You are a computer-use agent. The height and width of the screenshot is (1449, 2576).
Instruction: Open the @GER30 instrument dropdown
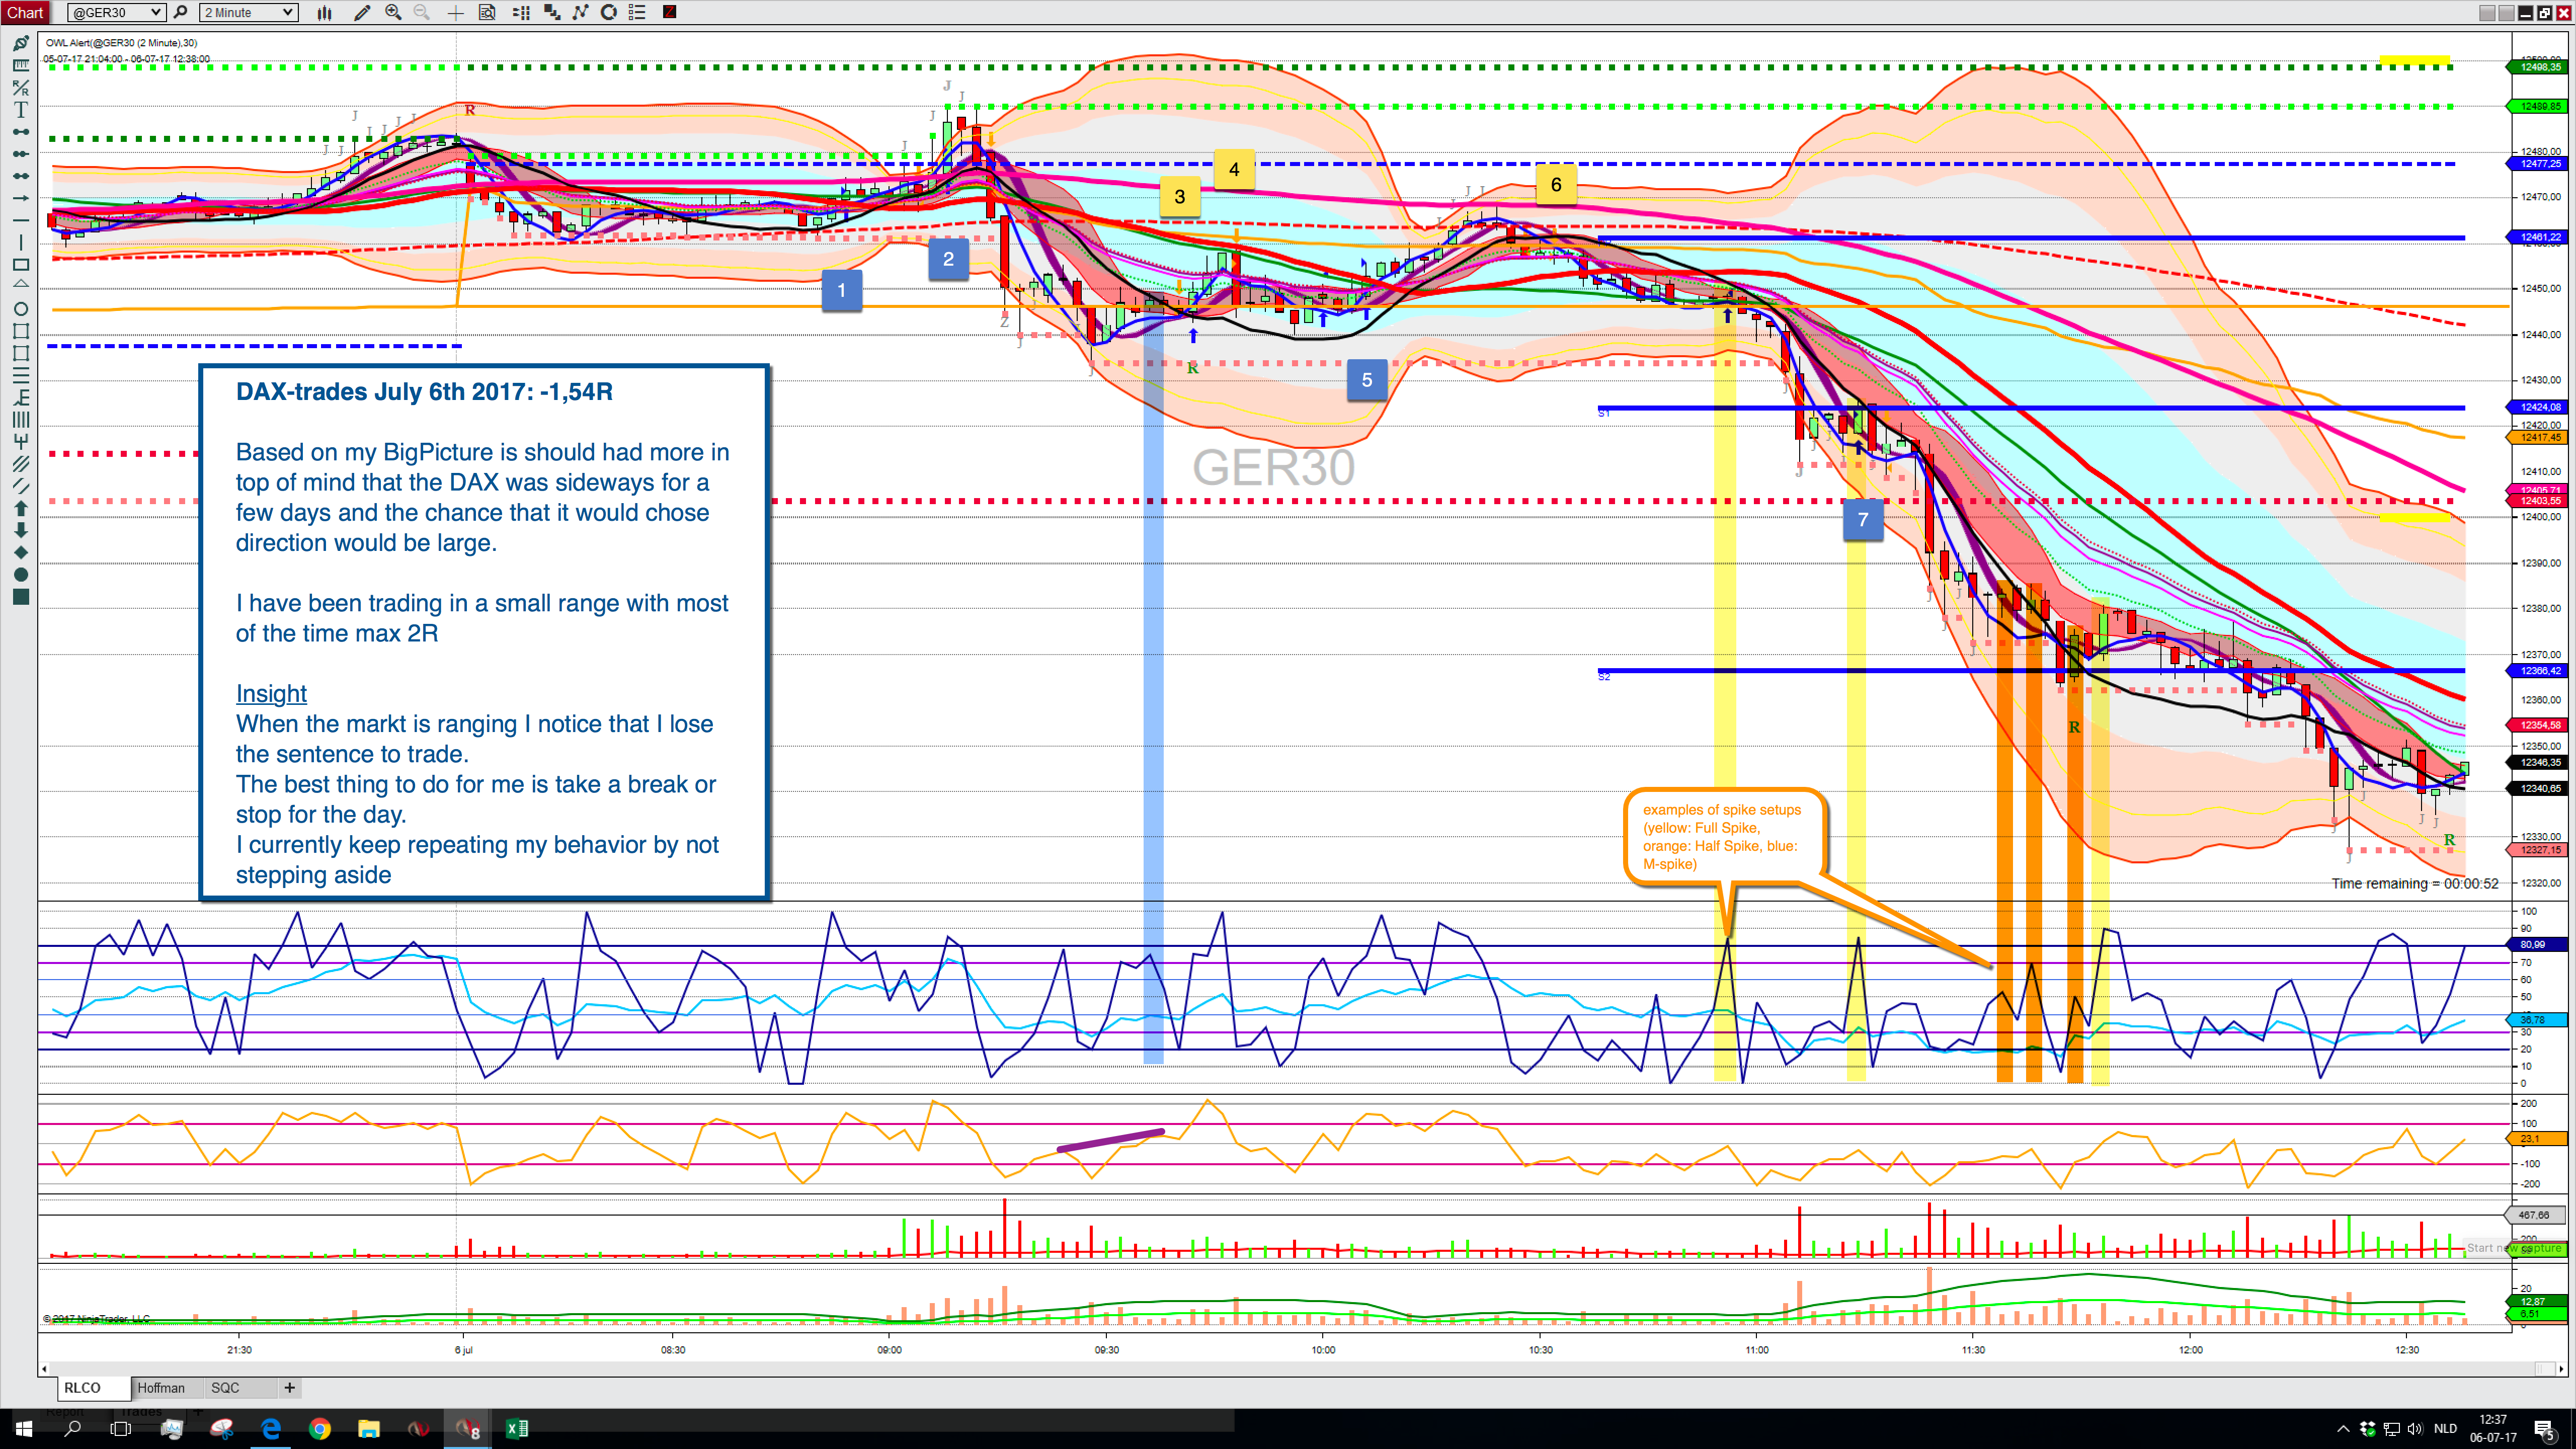[x=117, y=12]
